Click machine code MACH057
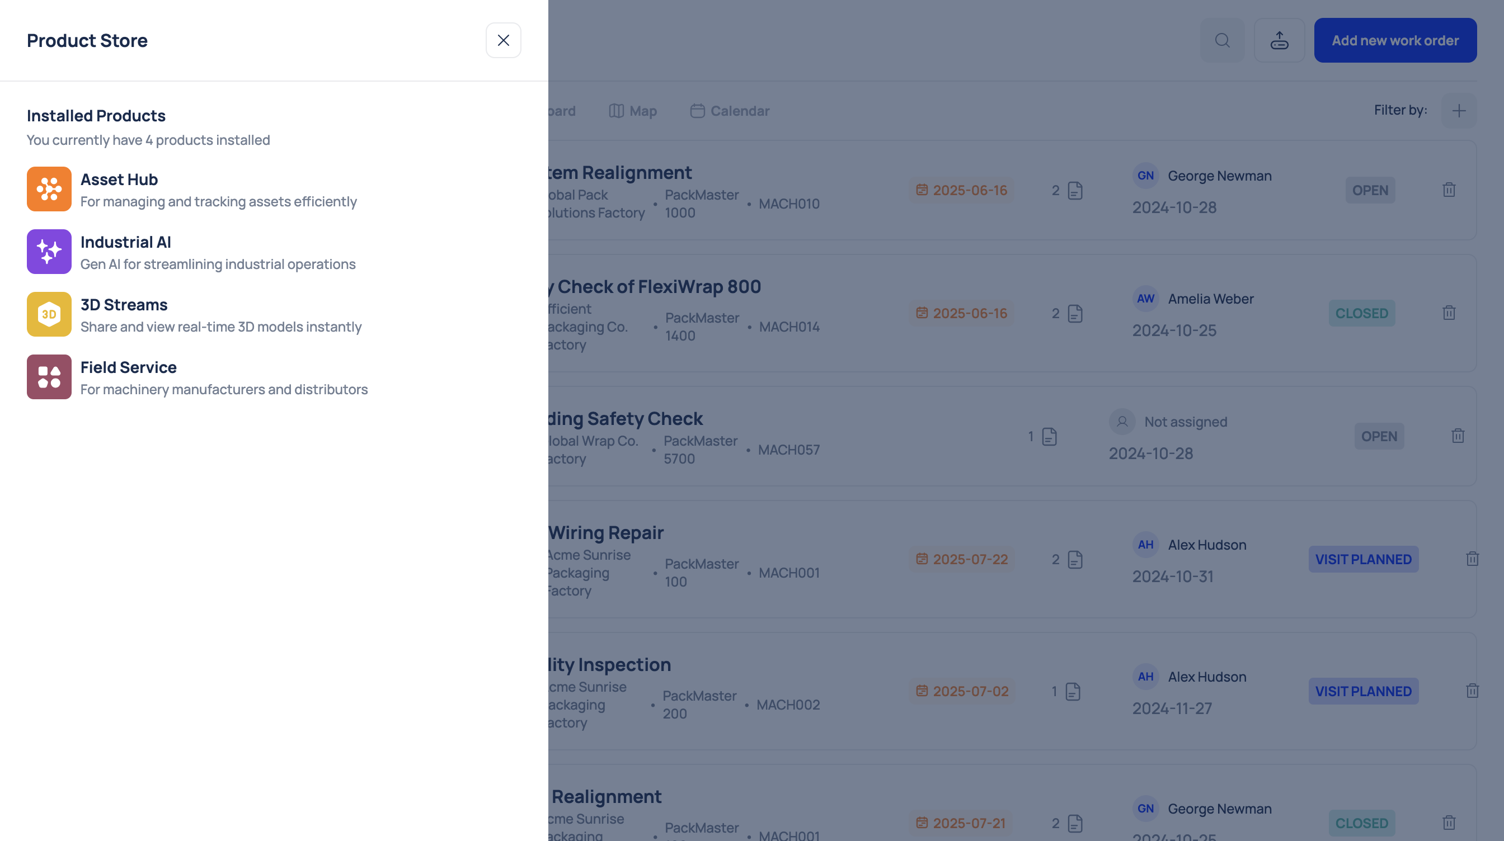 (x=789, y=450)
